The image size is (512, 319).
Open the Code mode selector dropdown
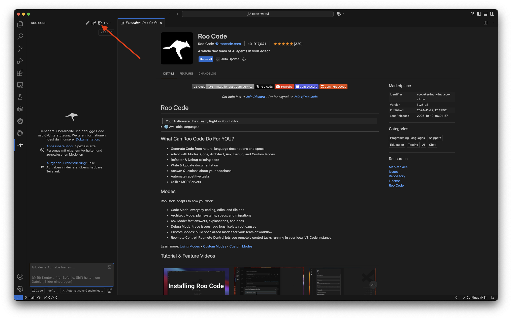37,291
